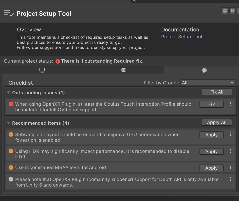Select the Android platform tab
The image size is (239, 201).
click(x=204, y=70)
